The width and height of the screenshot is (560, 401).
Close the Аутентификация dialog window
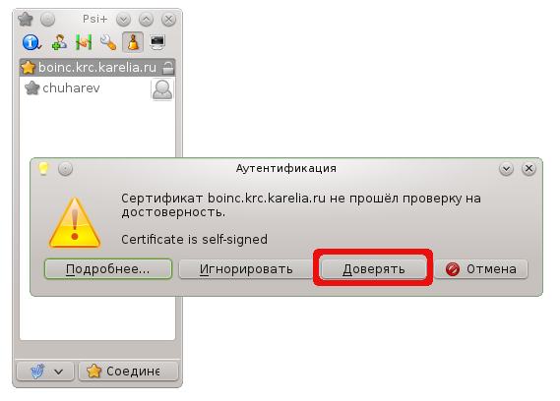coord(529,168)
